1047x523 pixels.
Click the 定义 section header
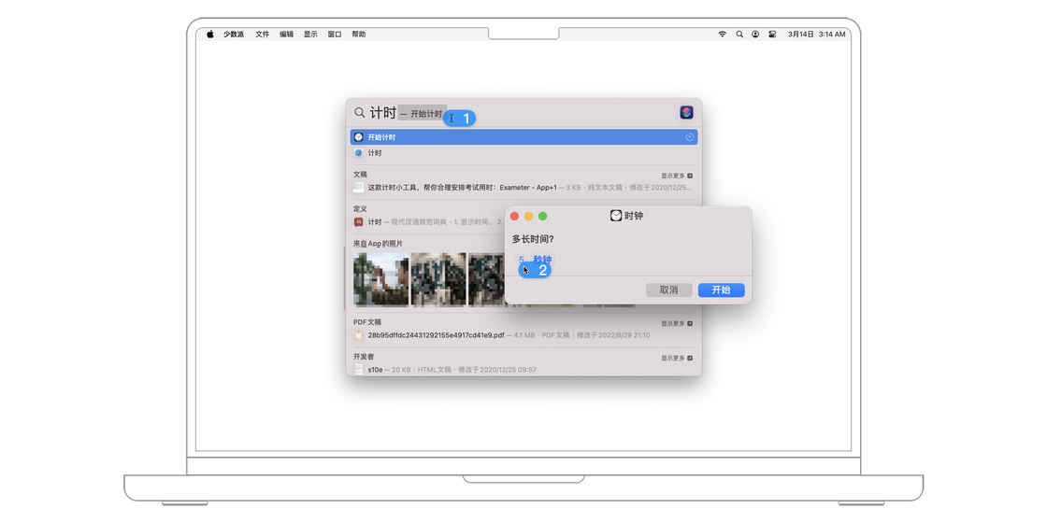360,209
